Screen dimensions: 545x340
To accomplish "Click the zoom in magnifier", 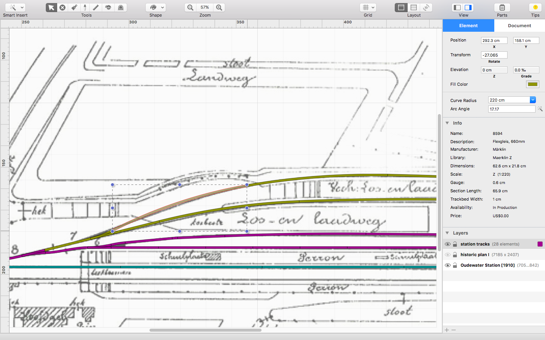I will pos(219,8).
